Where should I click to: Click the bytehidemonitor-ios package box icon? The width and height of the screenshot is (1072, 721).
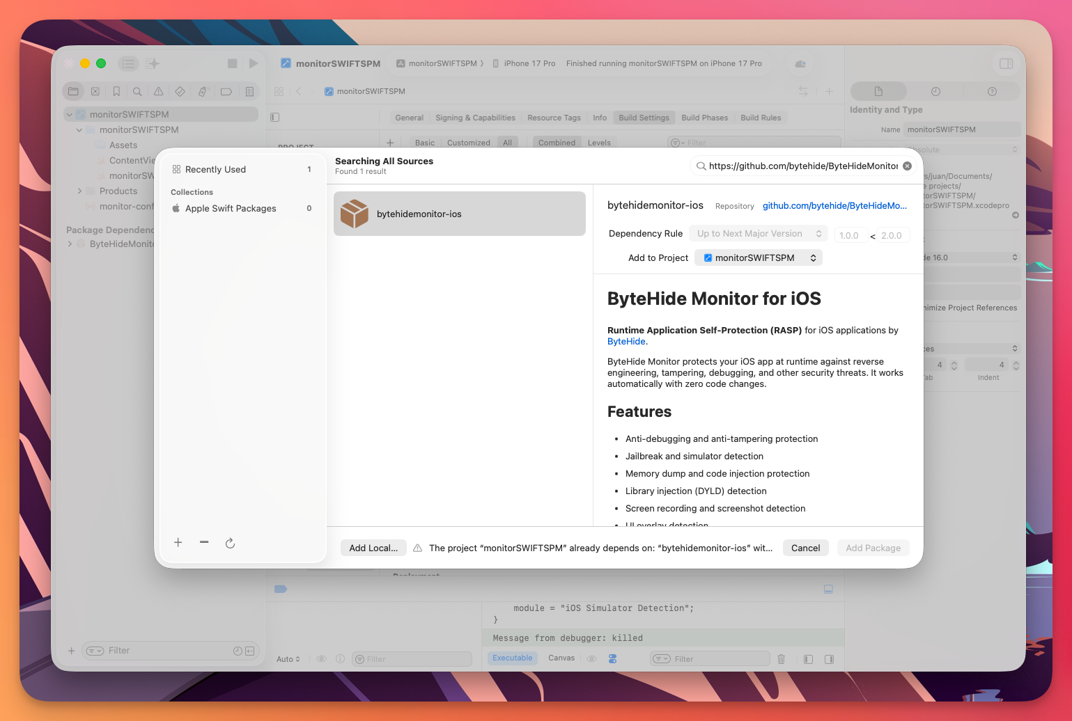(x=355, y=214)
